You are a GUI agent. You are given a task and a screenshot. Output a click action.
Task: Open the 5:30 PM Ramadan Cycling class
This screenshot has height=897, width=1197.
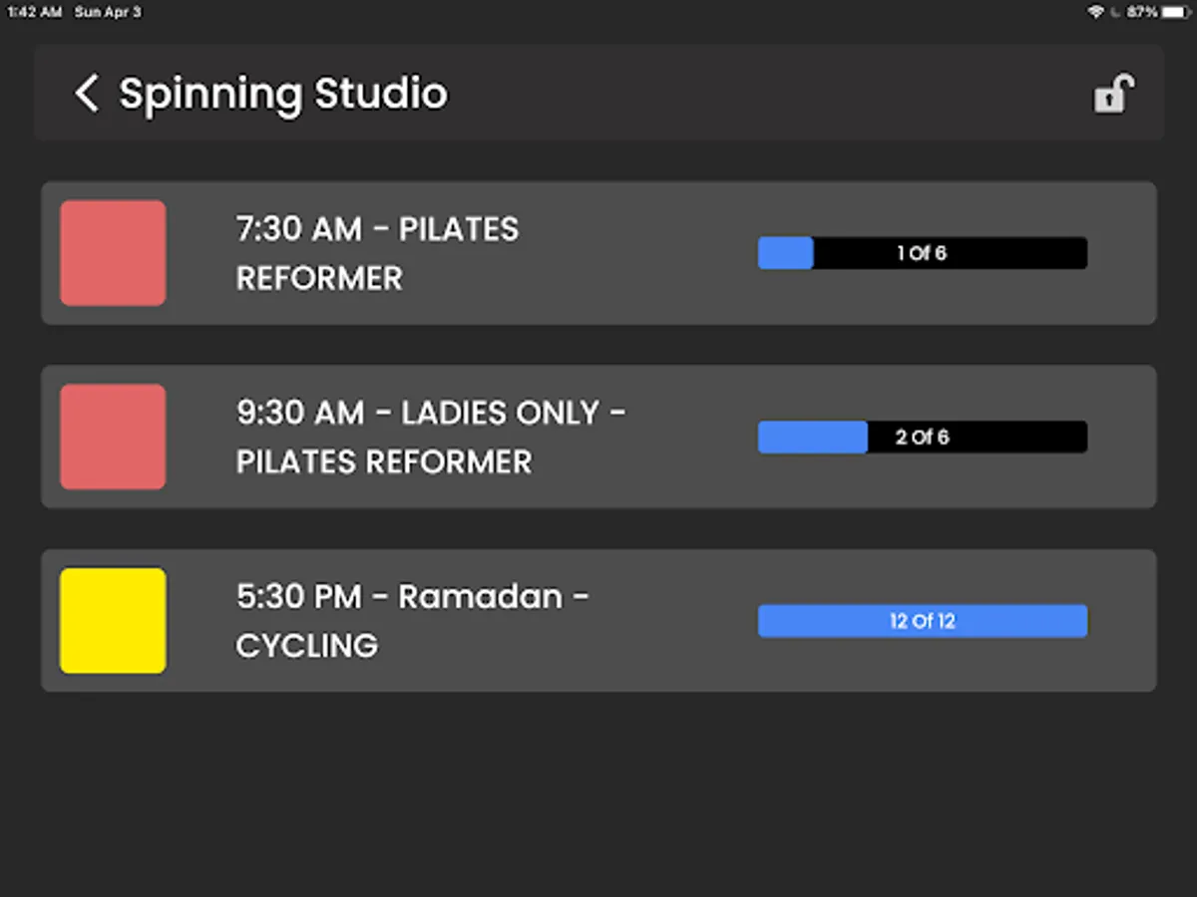[412, 621]
